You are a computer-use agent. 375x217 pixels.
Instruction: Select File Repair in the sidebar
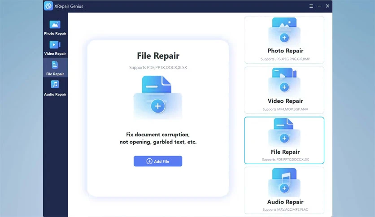55,68
